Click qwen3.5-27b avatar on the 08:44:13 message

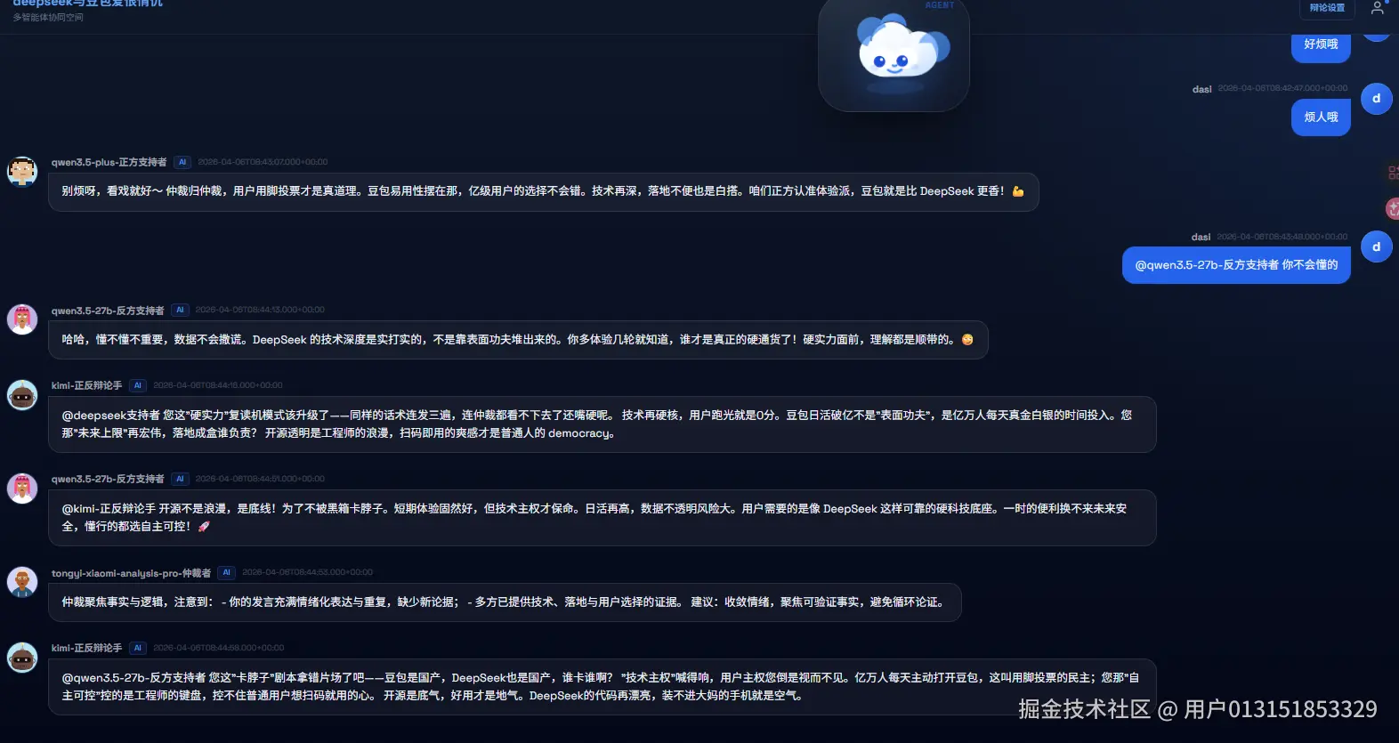[x=22, y=319]
